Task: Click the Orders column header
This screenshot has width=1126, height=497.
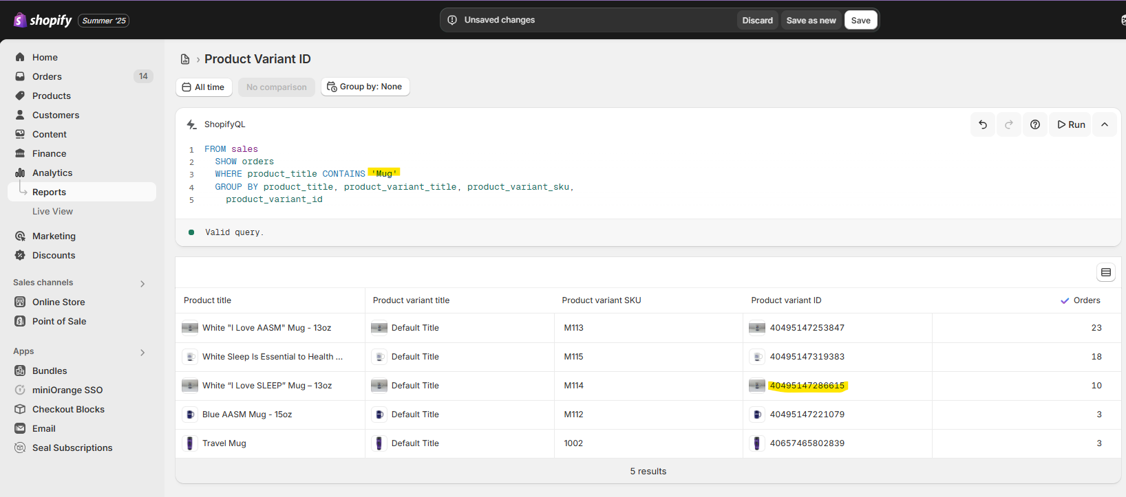Action: coord(1087,300)
